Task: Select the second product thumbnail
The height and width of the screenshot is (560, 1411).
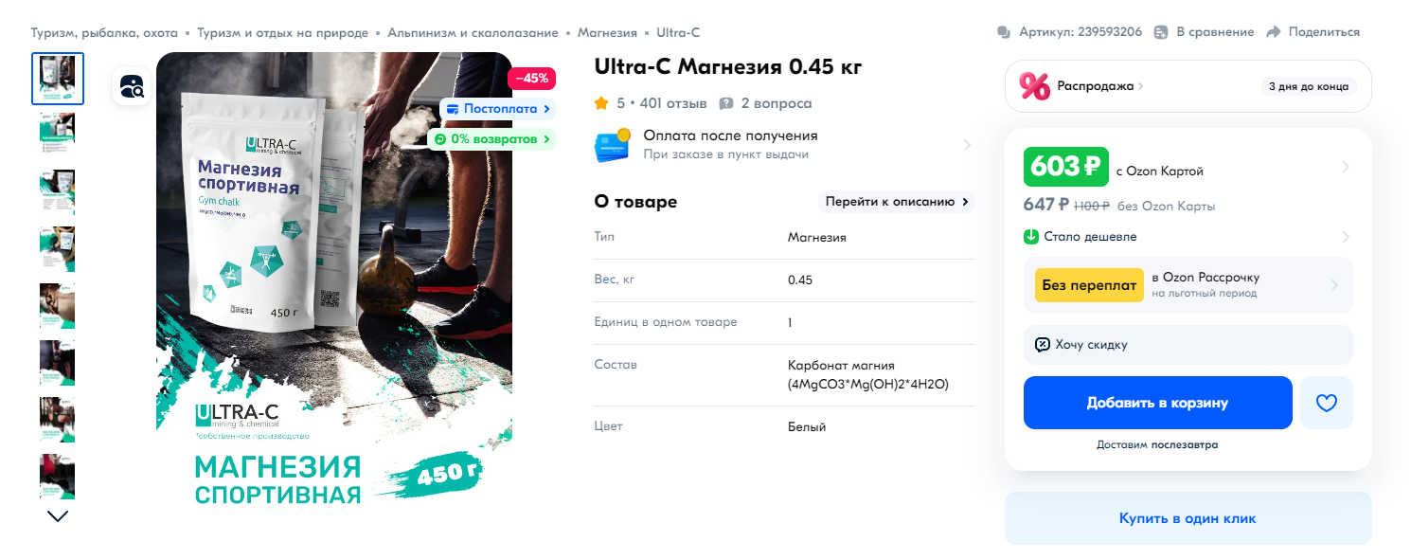Action: pyautogui.click(x=58, y=134)
